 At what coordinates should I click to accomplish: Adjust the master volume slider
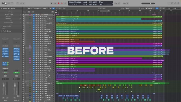click(148, 3)
